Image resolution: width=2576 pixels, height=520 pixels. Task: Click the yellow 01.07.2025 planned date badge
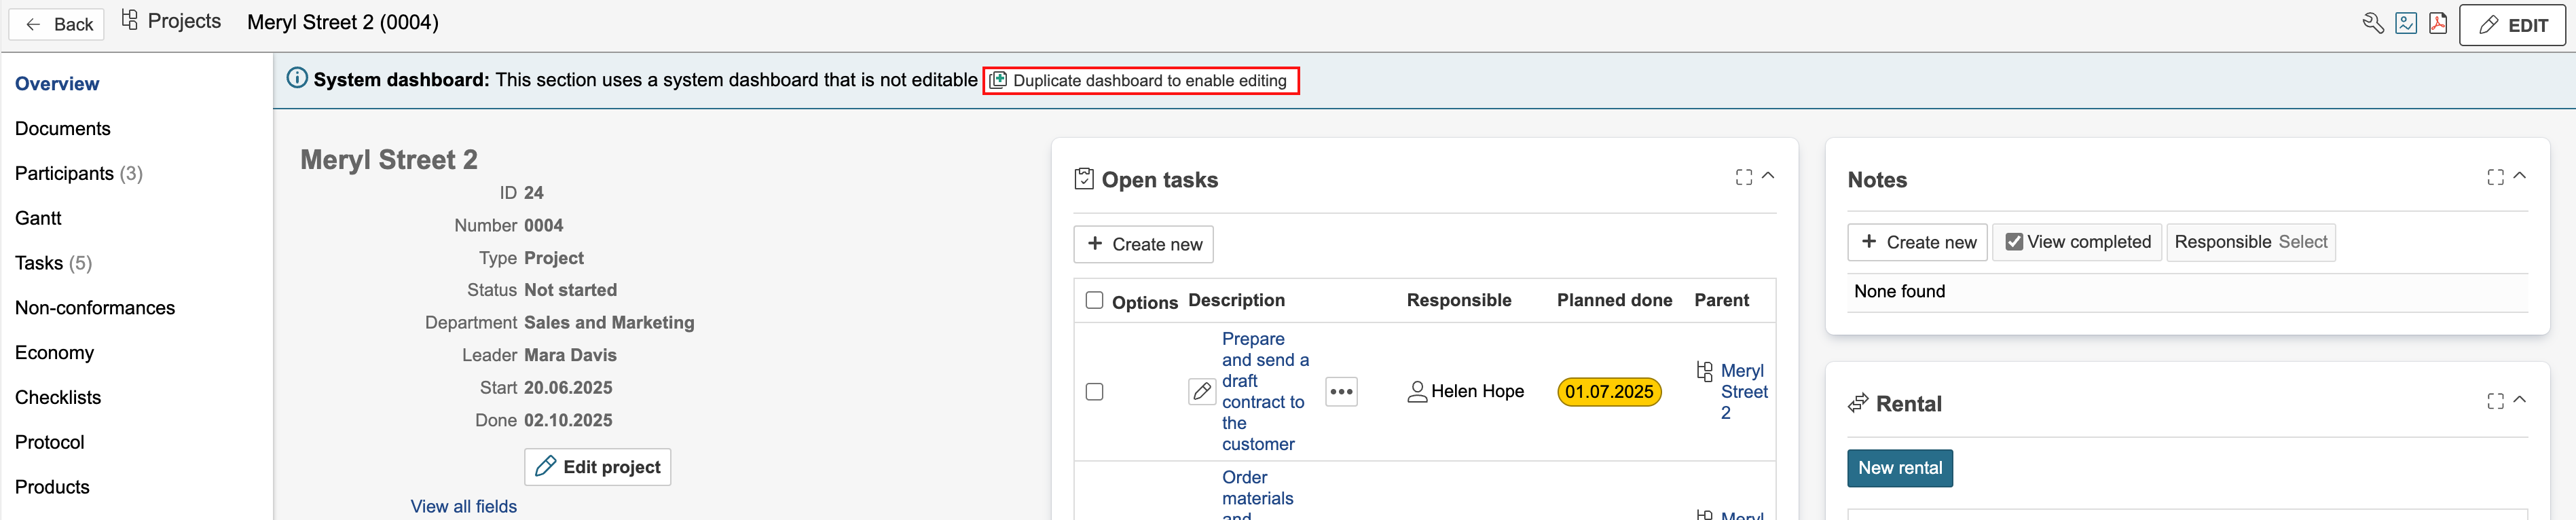click(1608, 391)
